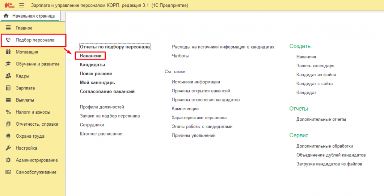
Task: Click the application title in header
Action: pos(110,5)
